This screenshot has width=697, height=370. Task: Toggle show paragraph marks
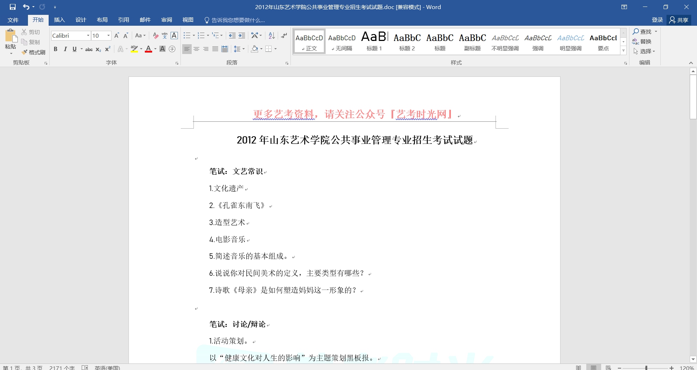(284, 36)
